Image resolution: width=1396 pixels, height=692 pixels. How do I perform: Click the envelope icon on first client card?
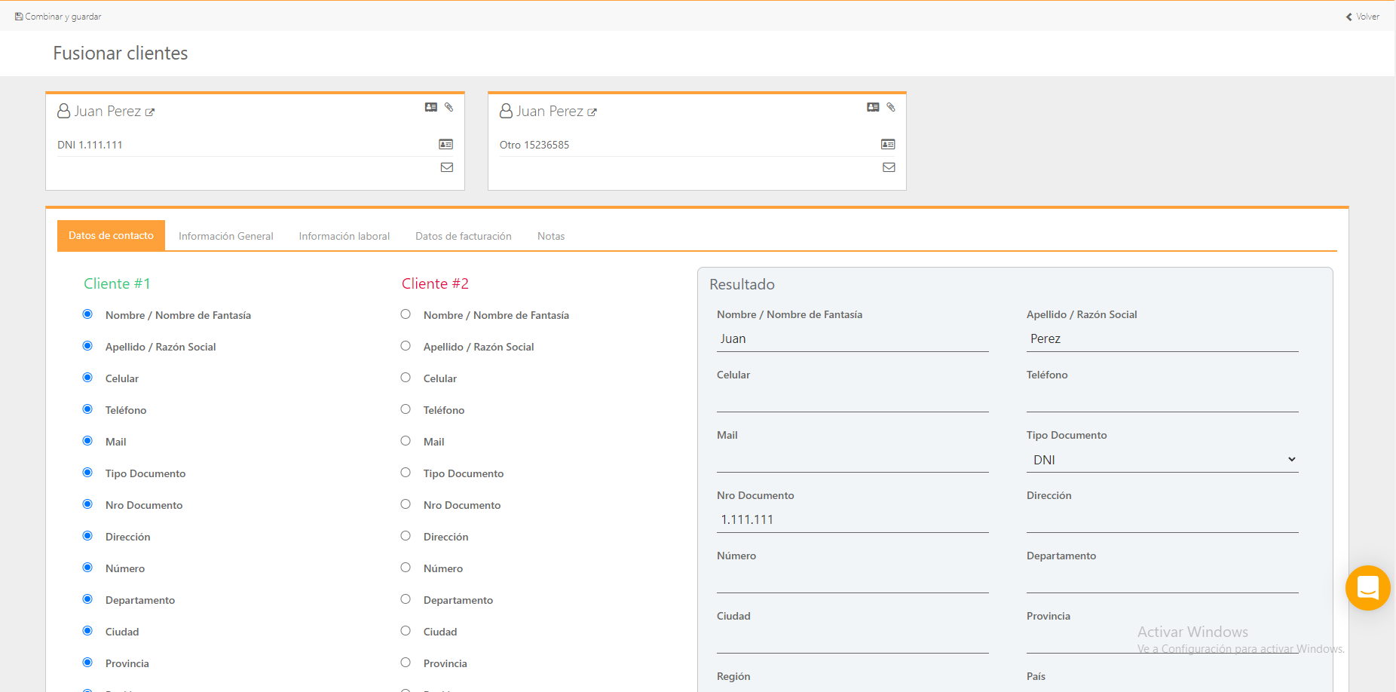point(447,167)
